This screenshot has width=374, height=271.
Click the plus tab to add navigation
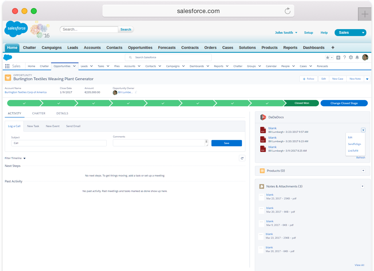coord(333,48)
